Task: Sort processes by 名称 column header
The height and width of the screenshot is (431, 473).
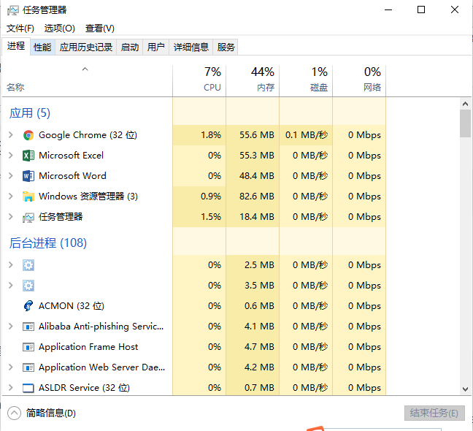Action: pyautogui.click(x=87, y=81)
